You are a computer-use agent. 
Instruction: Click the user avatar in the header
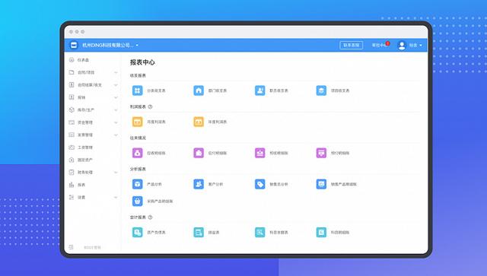(x=402, y=46)
